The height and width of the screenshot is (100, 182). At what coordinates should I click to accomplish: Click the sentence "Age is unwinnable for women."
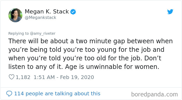[x=112, y=67]
